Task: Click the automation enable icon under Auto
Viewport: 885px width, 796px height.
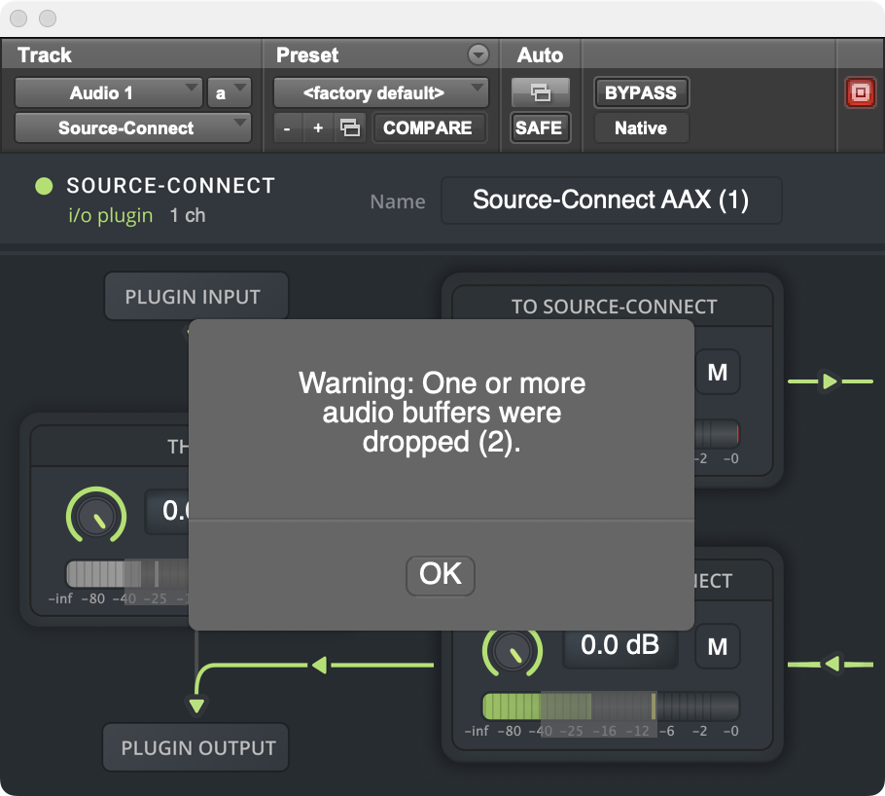Action: pyautogui.click(x=539, y=93)
